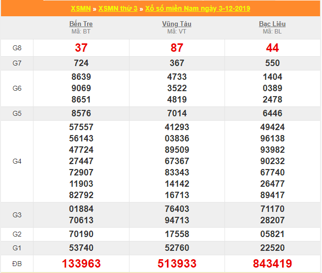This screenshot has height=273, width=322.
Task: Click the special prize number 843419
Action: [272, 264]
